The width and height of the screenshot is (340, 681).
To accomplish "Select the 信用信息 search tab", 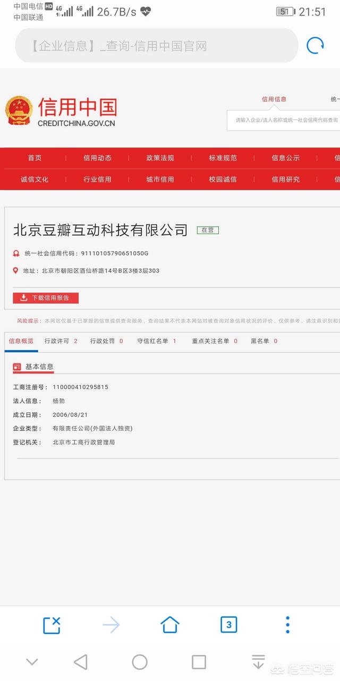I will coord(274,99).
